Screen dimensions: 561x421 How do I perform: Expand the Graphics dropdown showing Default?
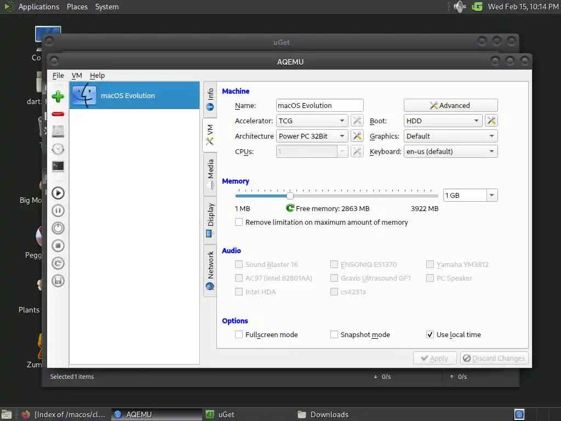[451, 136]
